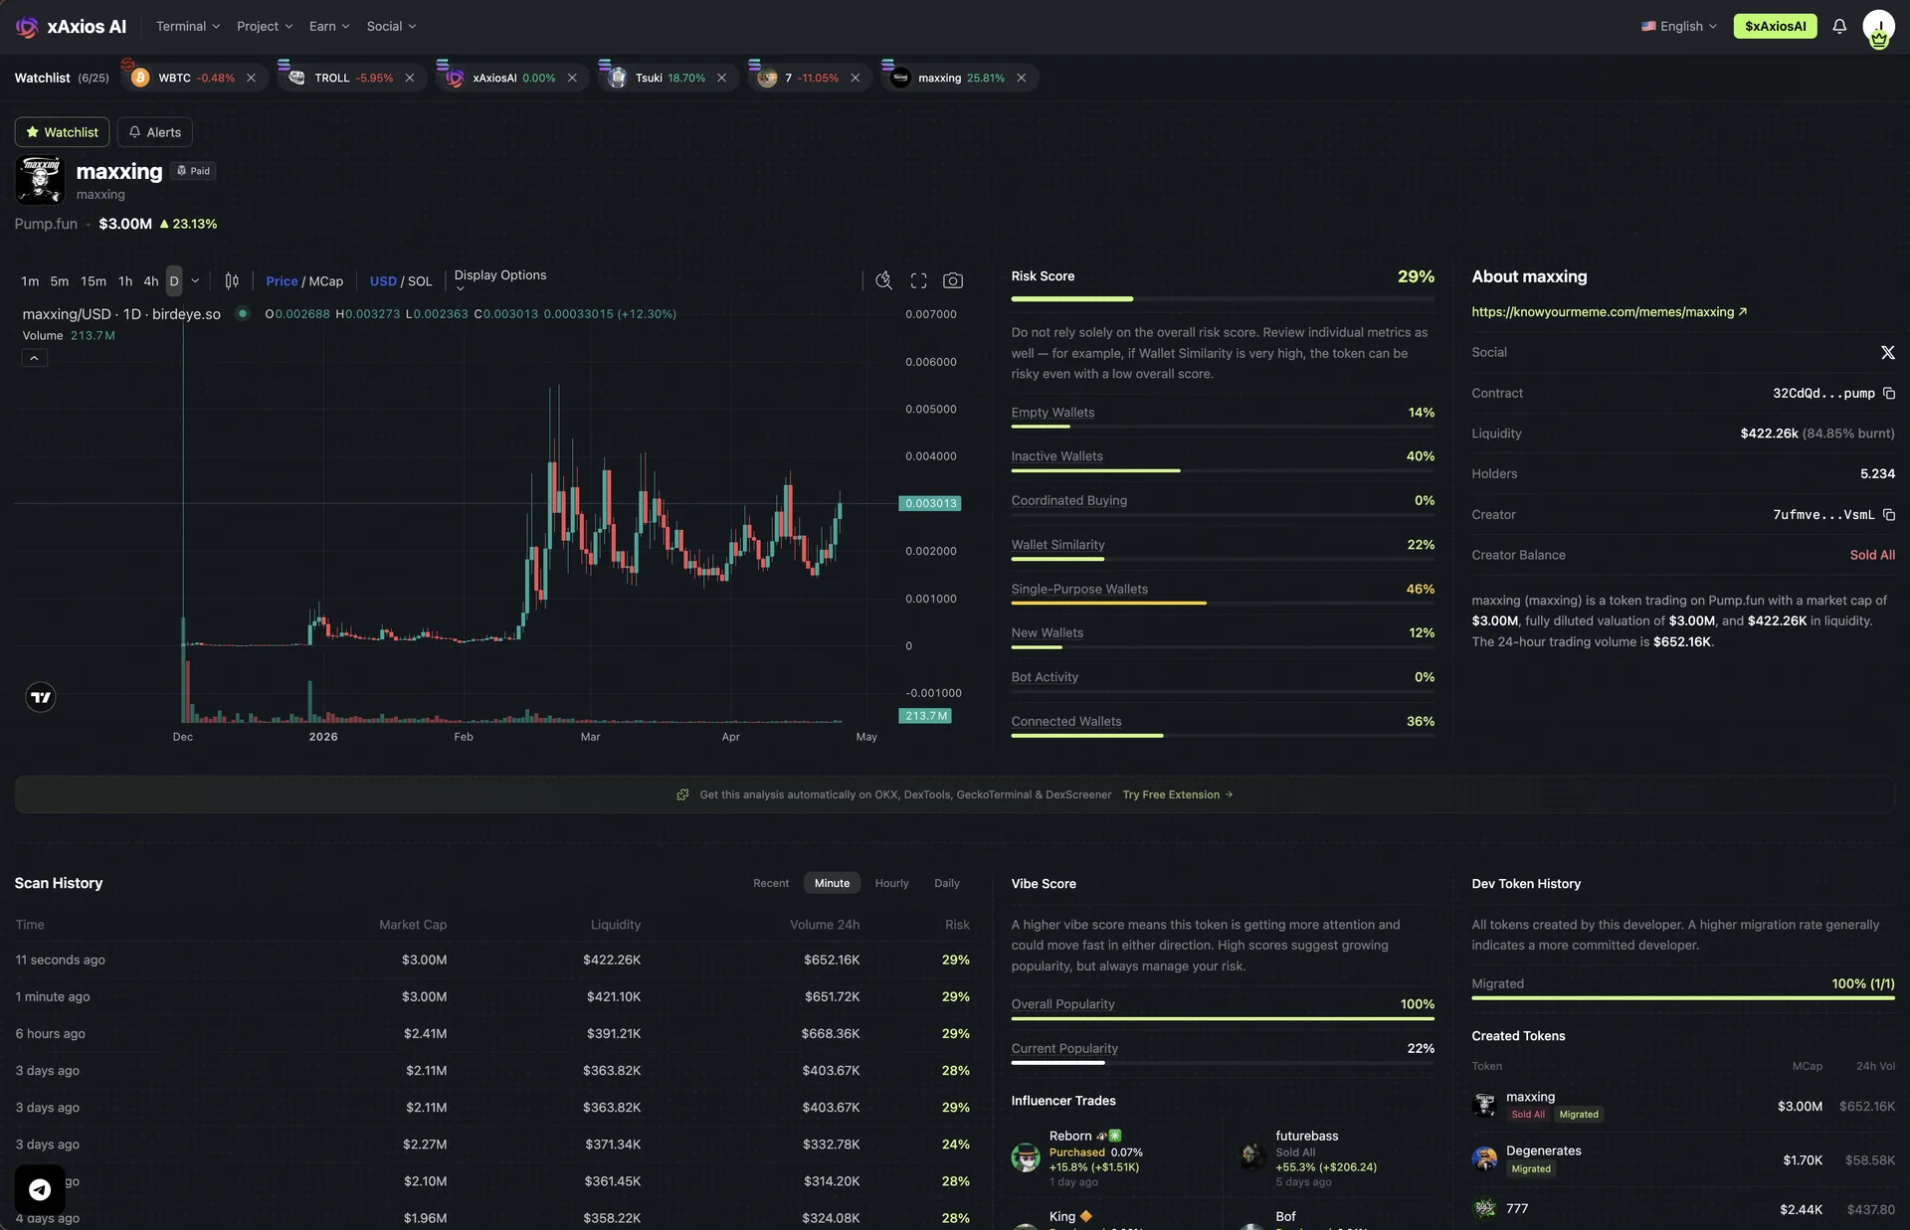
Task: Open the Project menu
Action: coord(265,27)
